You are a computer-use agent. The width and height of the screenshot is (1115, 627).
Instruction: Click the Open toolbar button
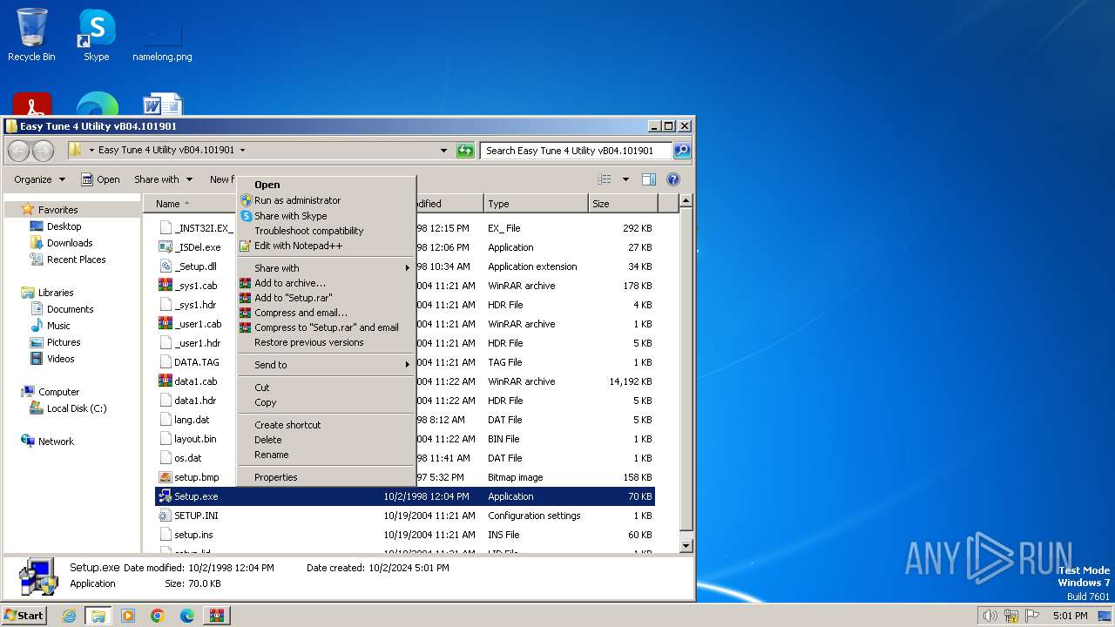pos(100,179)
